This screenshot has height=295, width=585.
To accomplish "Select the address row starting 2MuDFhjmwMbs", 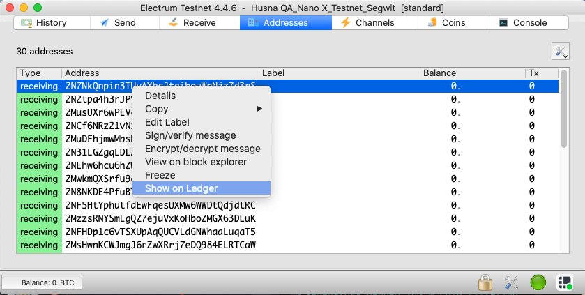I will click(287, 139).
